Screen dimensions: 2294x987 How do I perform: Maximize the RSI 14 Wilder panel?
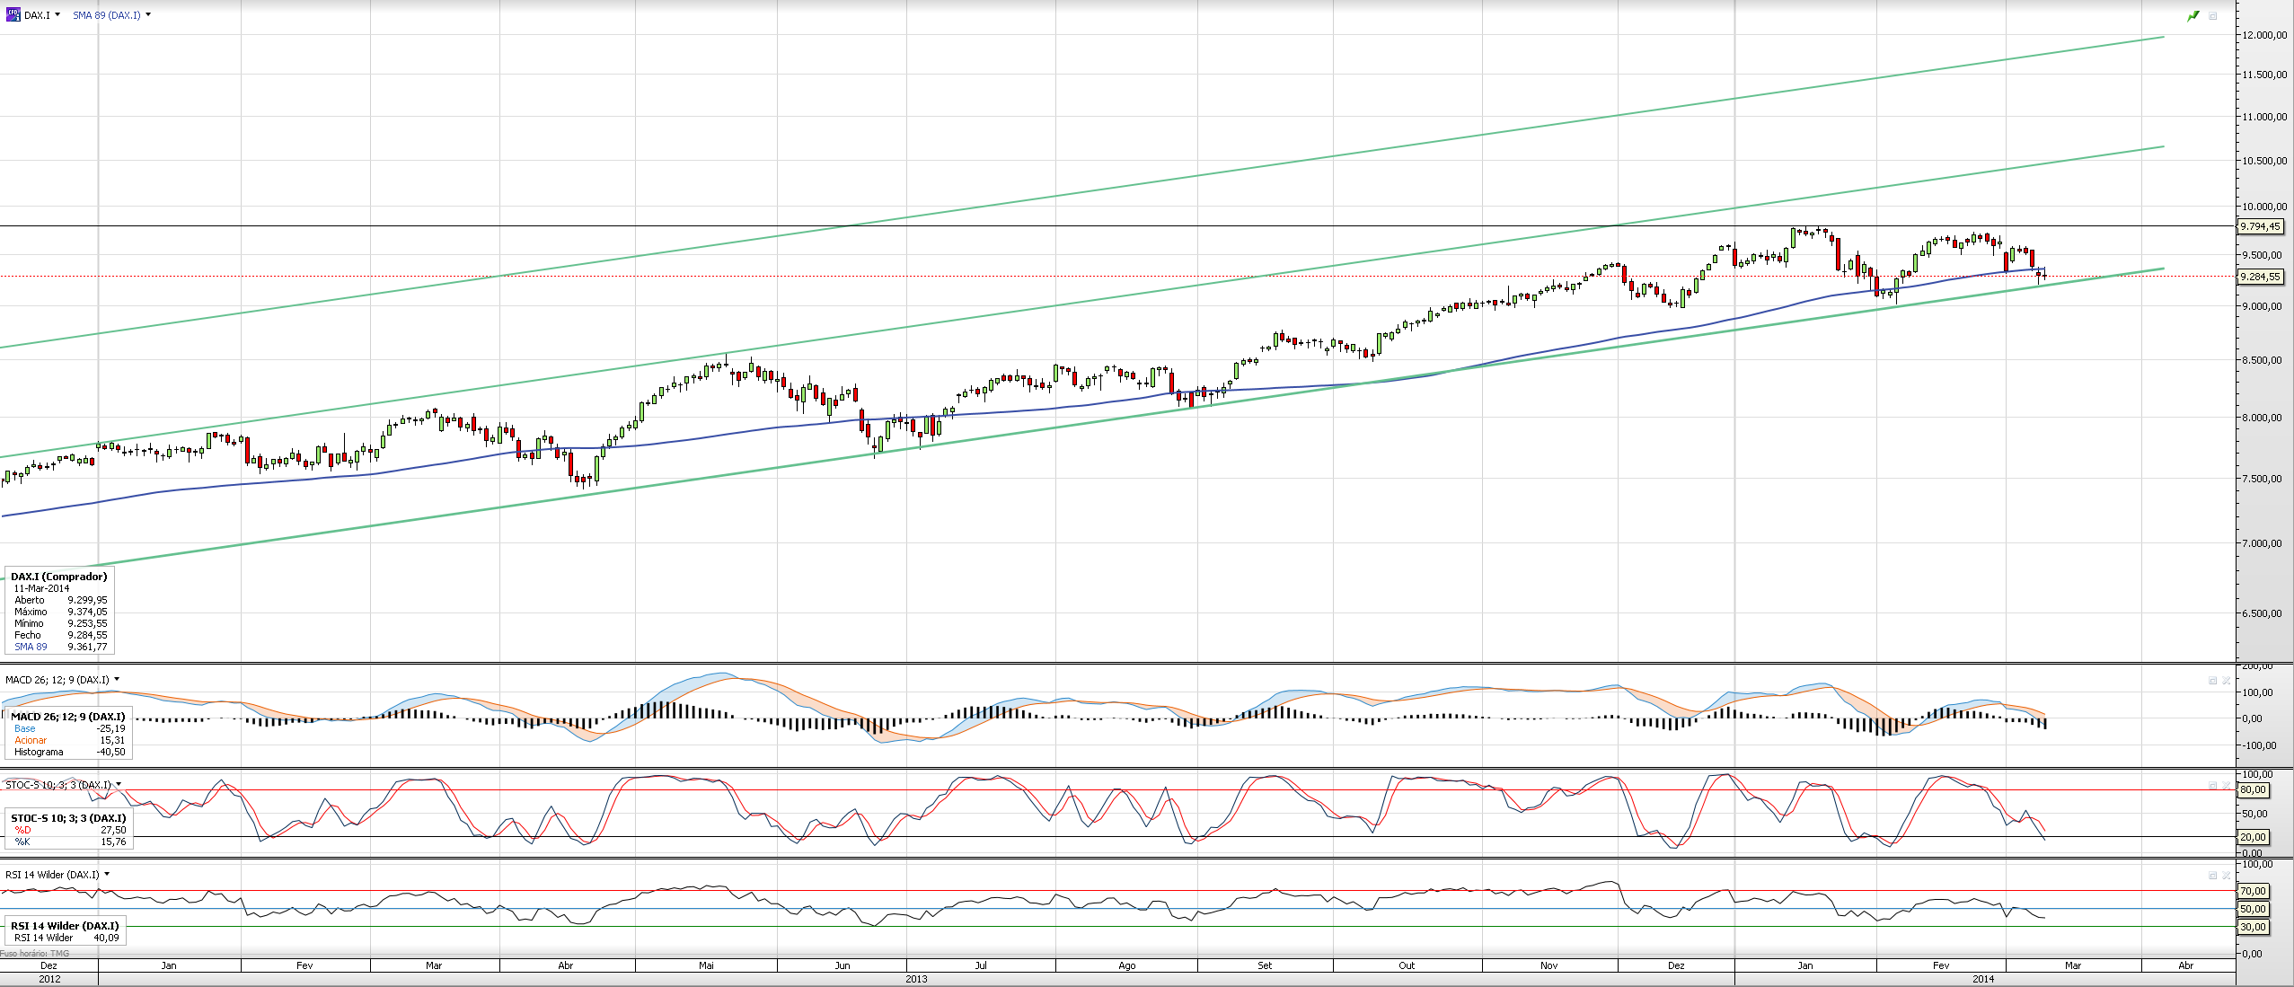pos(2213,876)
